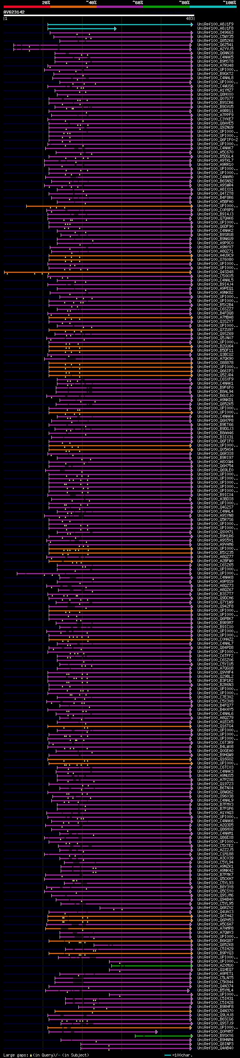The width and height of the screenshot is (240, 1058).
Task: Click the red segment of the identity legend
Action: click(27, 7)
